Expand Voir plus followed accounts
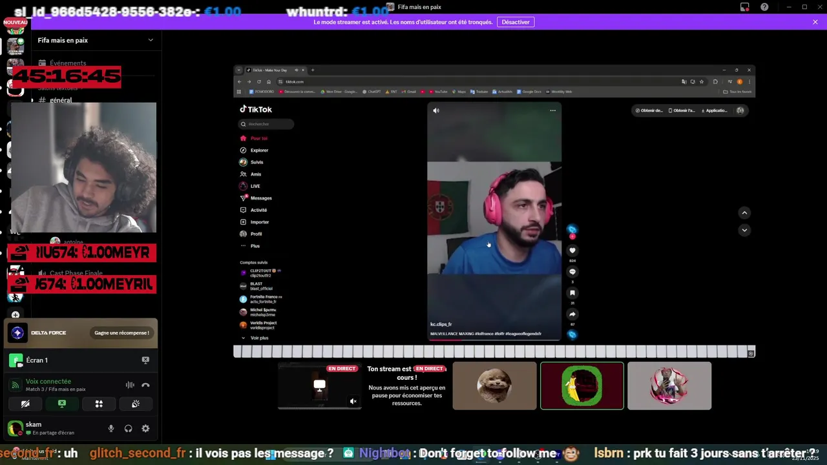827x465 pixels. pos(255,338)
